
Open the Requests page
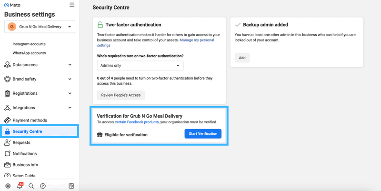(21, 142)
